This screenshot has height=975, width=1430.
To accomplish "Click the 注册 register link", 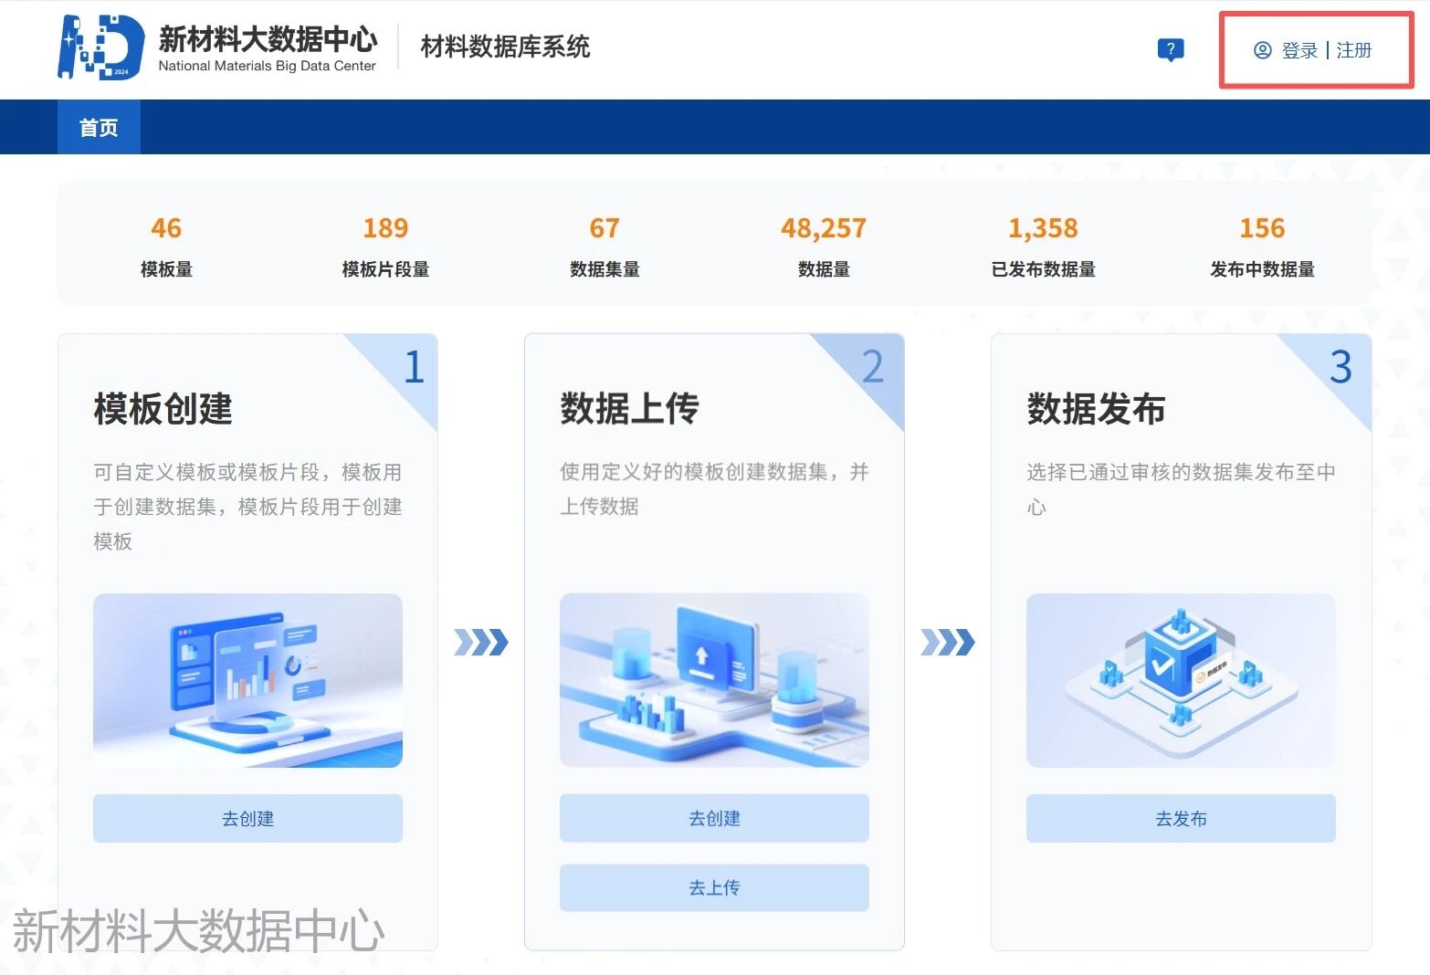I will click(1354, 50).
